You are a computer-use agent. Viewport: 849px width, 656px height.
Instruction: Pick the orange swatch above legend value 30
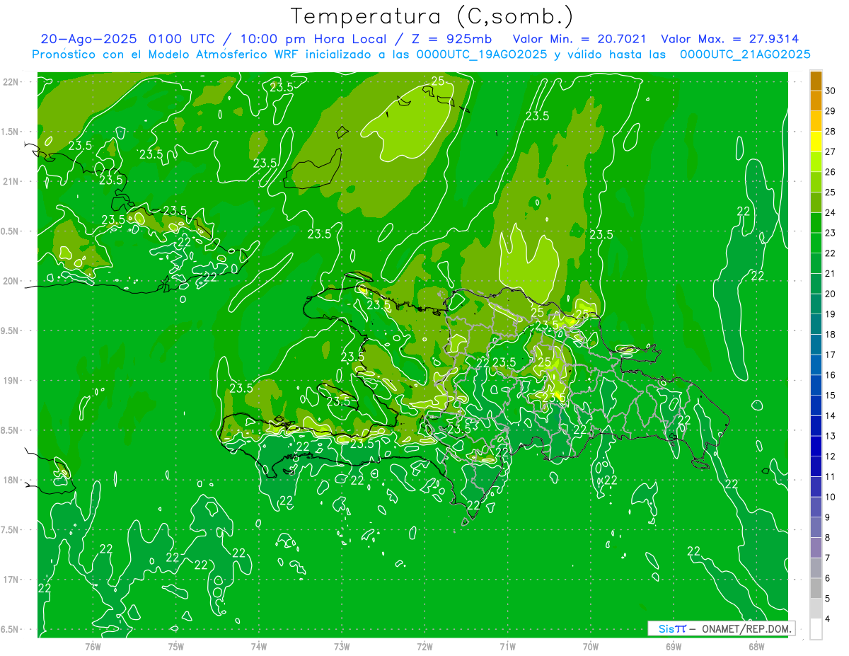[816, 81]
